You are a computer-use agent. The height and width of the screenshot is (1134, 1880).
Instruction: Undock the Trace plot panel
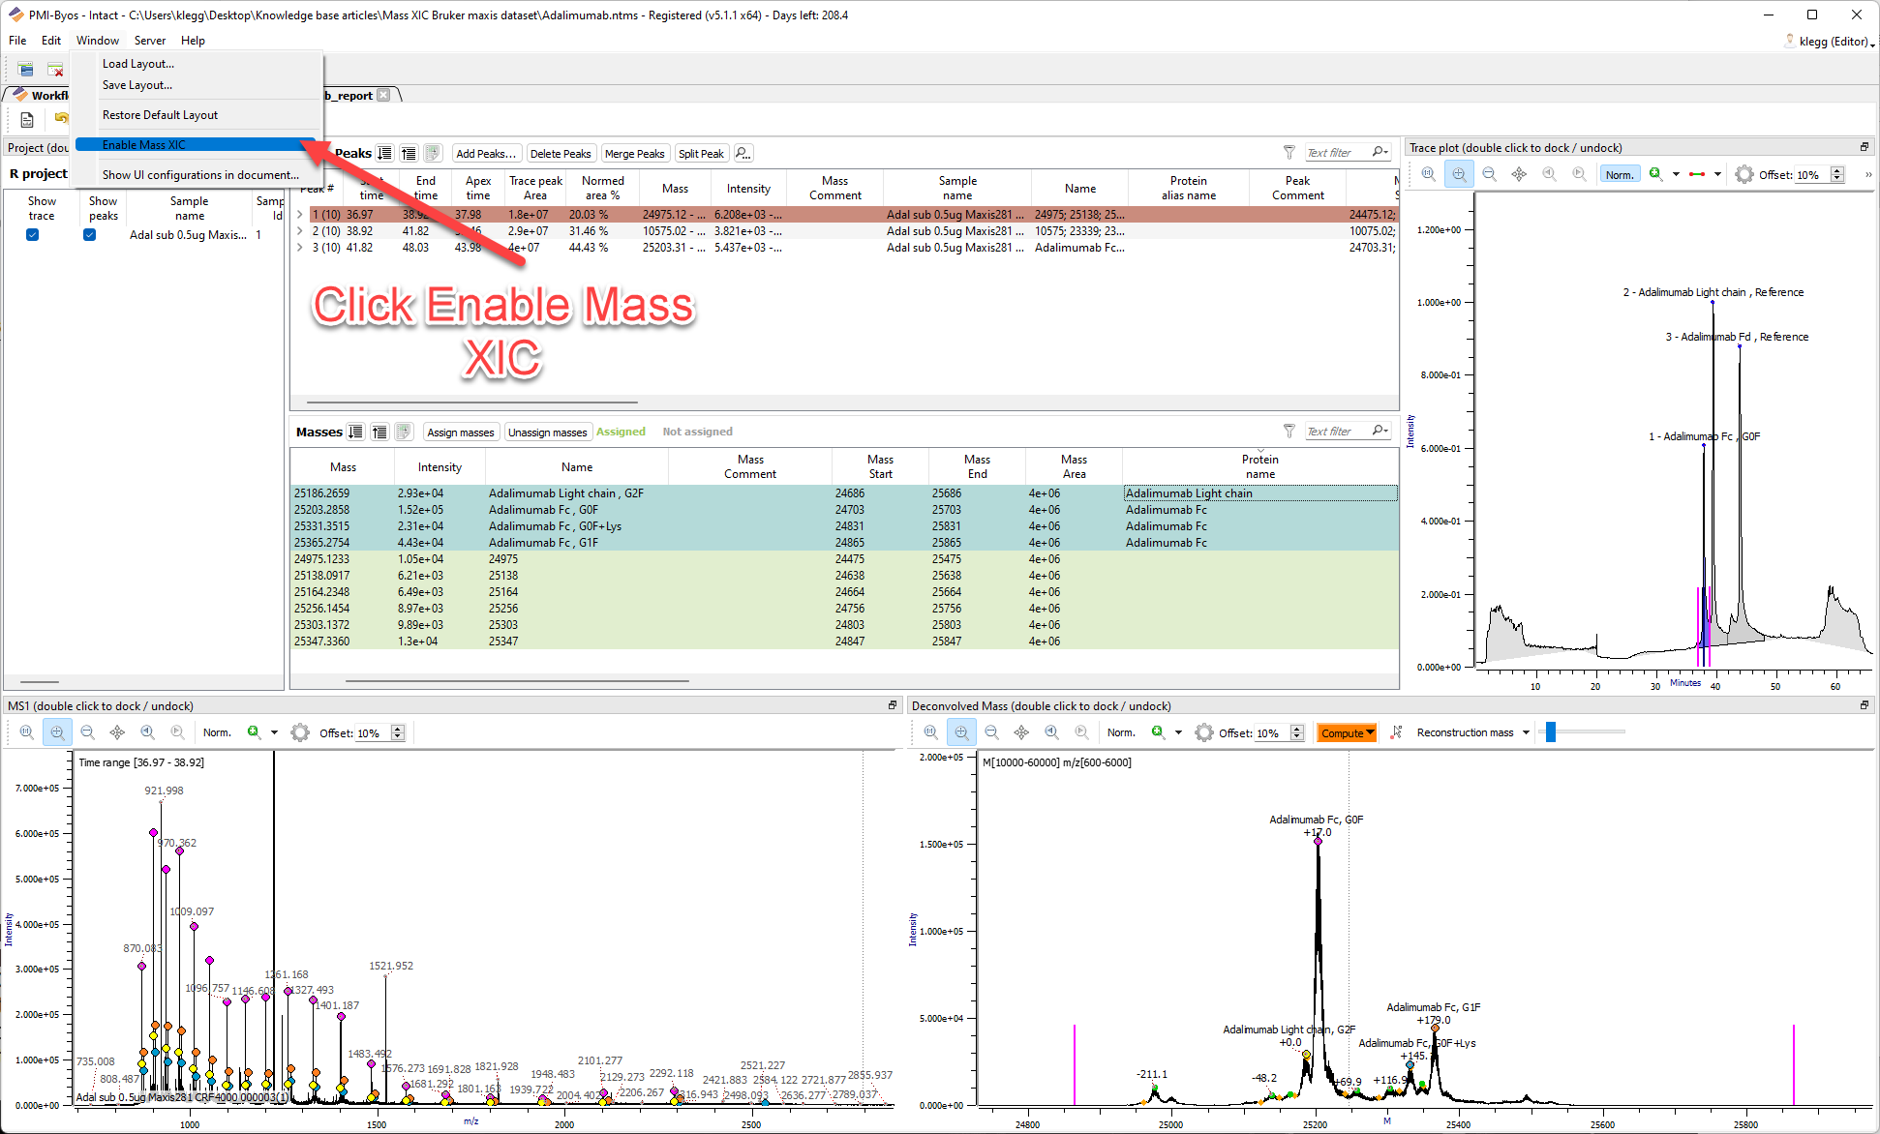(1865, 146)
